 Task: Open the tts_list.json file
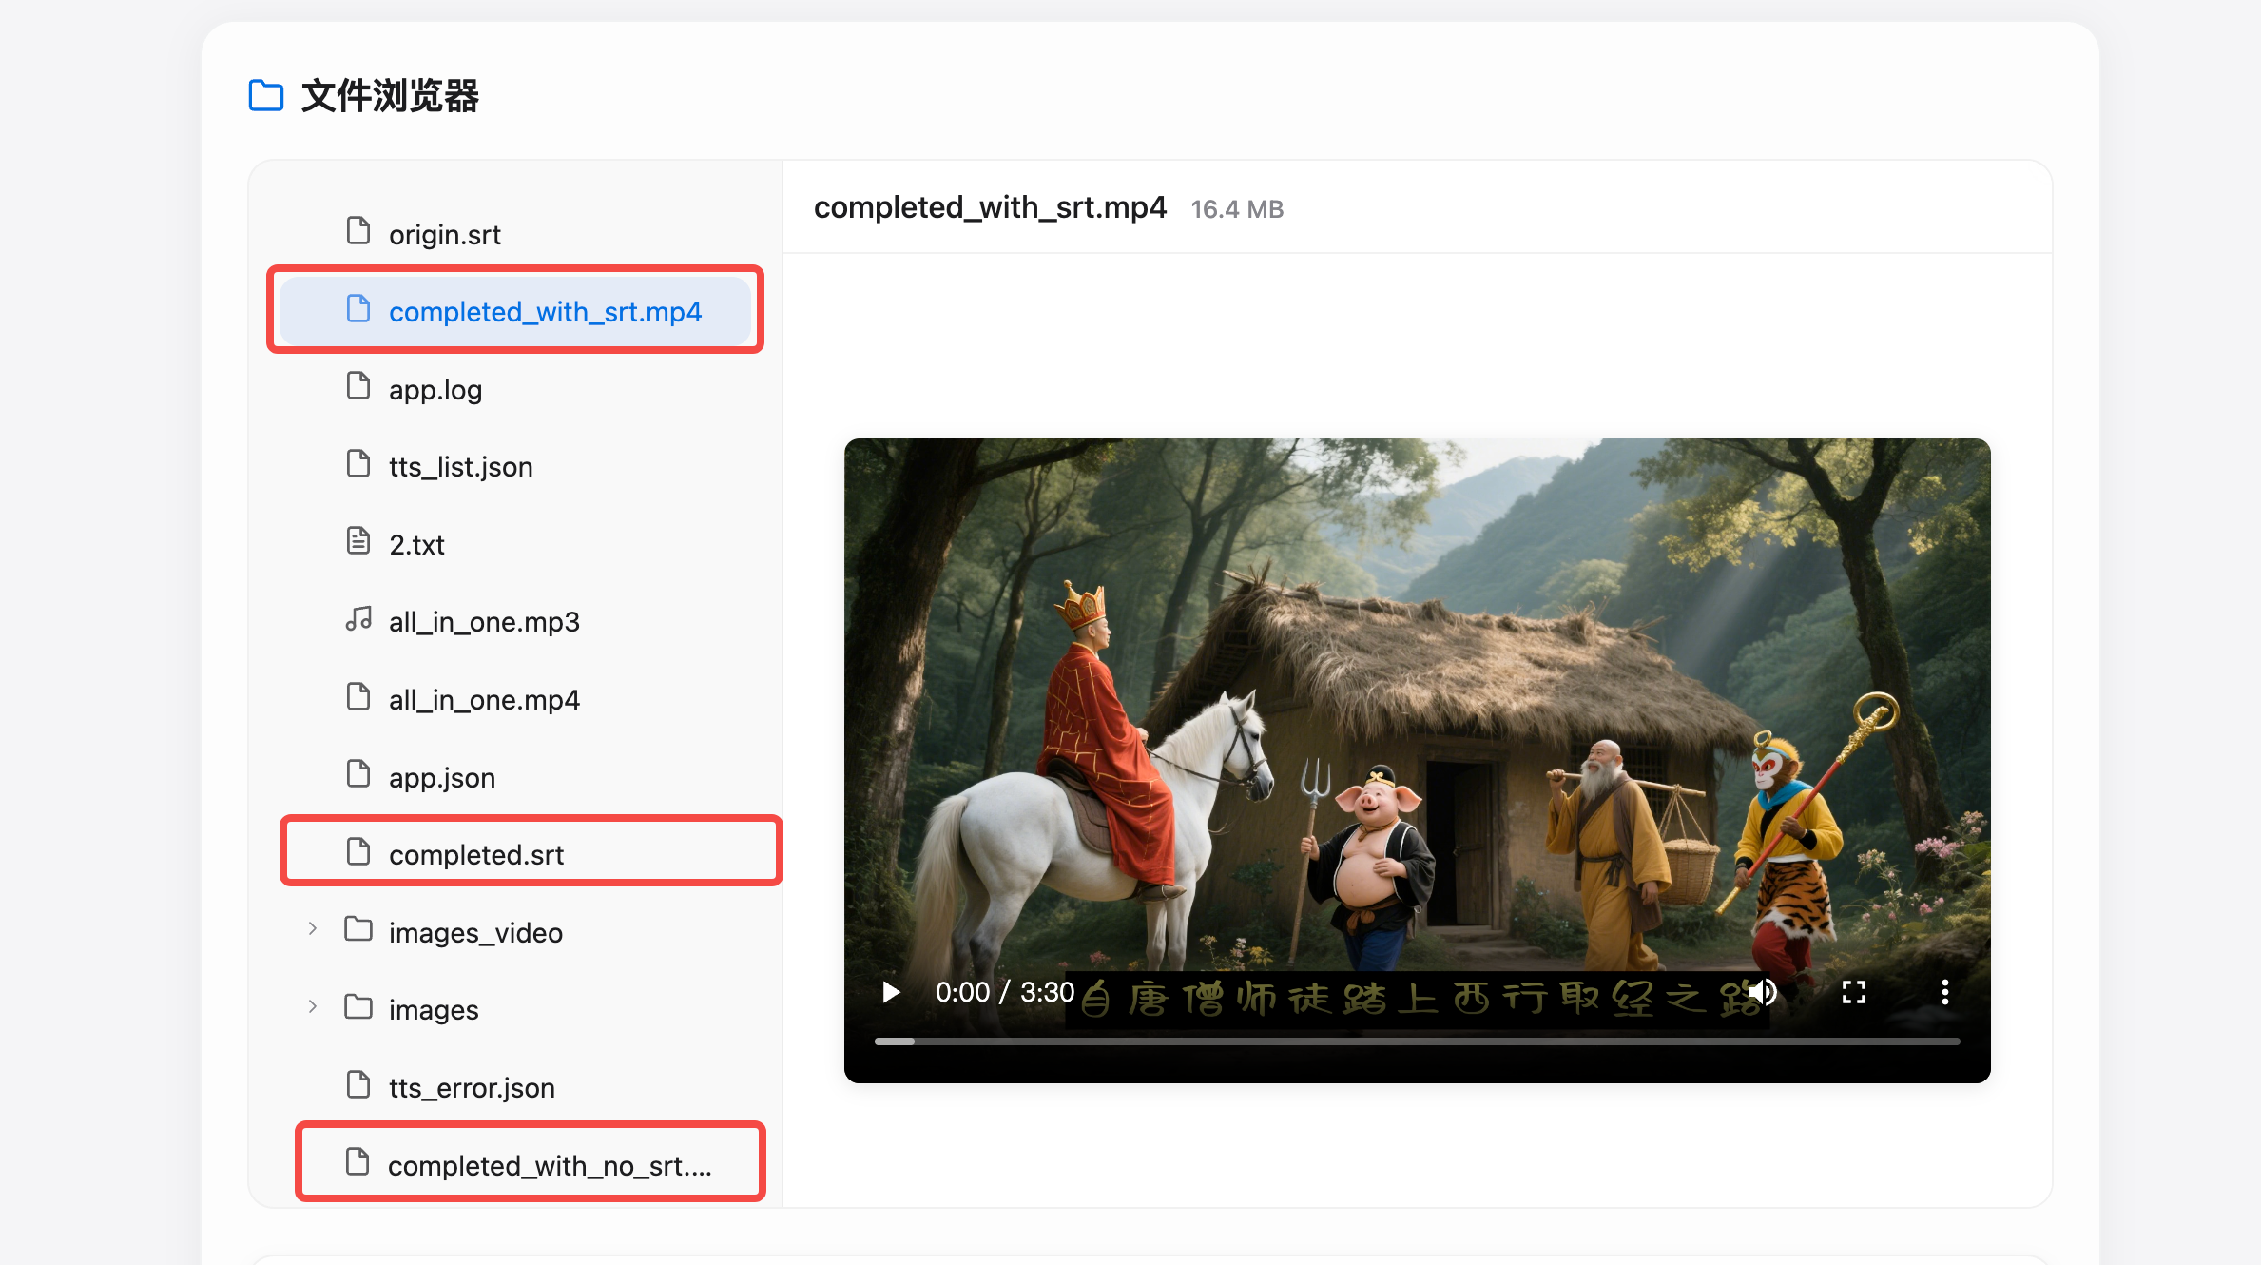point(460,467)
